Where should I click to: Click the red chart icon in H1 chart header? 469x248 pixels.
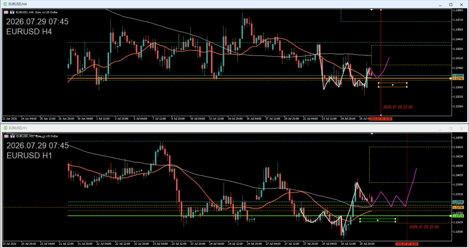pos(12,136)
